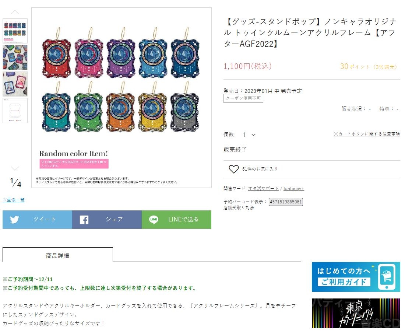Screen dimensions: 405x332
Task: Share via the LINEで送る button
Action: (176, 220)
